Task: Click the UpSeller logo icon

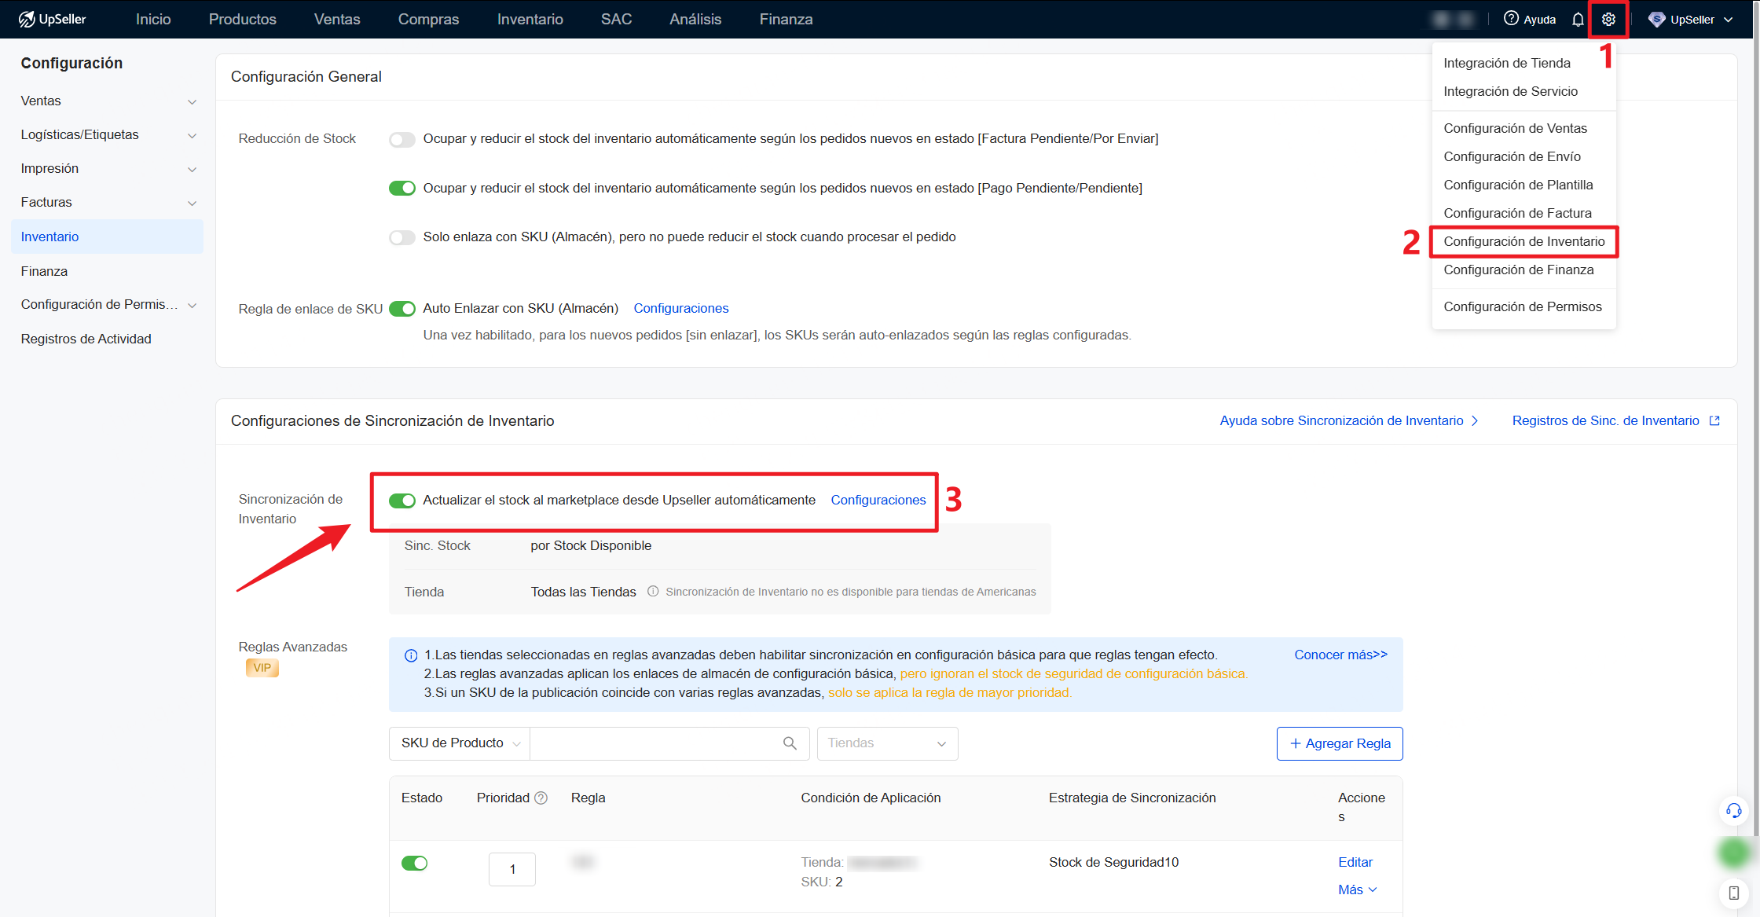Action: (x=26, y=19)
